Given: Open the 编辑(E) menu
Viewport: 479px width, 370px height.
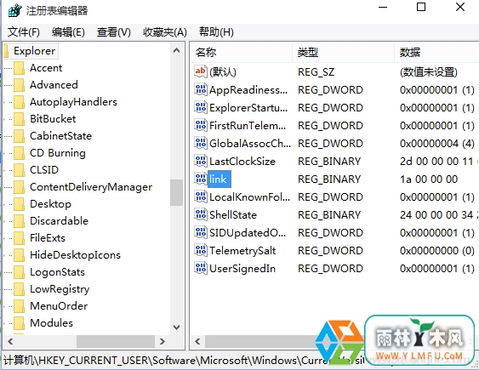Looking at the screenshot, I should pyautogui.click(x=68, y=31).
